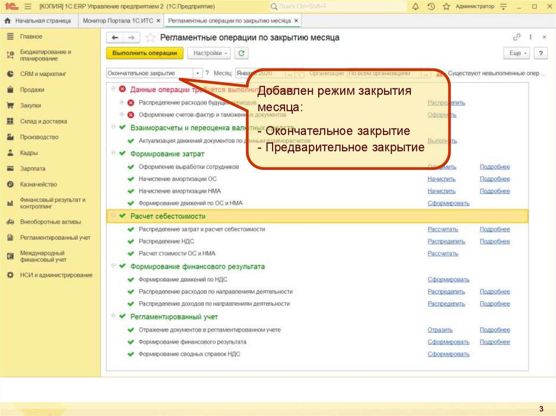The width and height of the screenshot is (556, 416).
Task: Click the refresh icon next to Настройки
Action: tap(242, 53)
